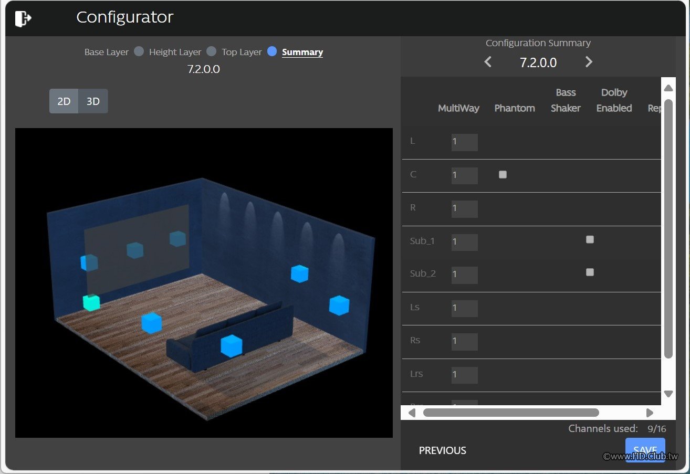The image size is (690, 474).
Task: Toggle Phantom checkbox for C channel
Action: coord(503,175)
